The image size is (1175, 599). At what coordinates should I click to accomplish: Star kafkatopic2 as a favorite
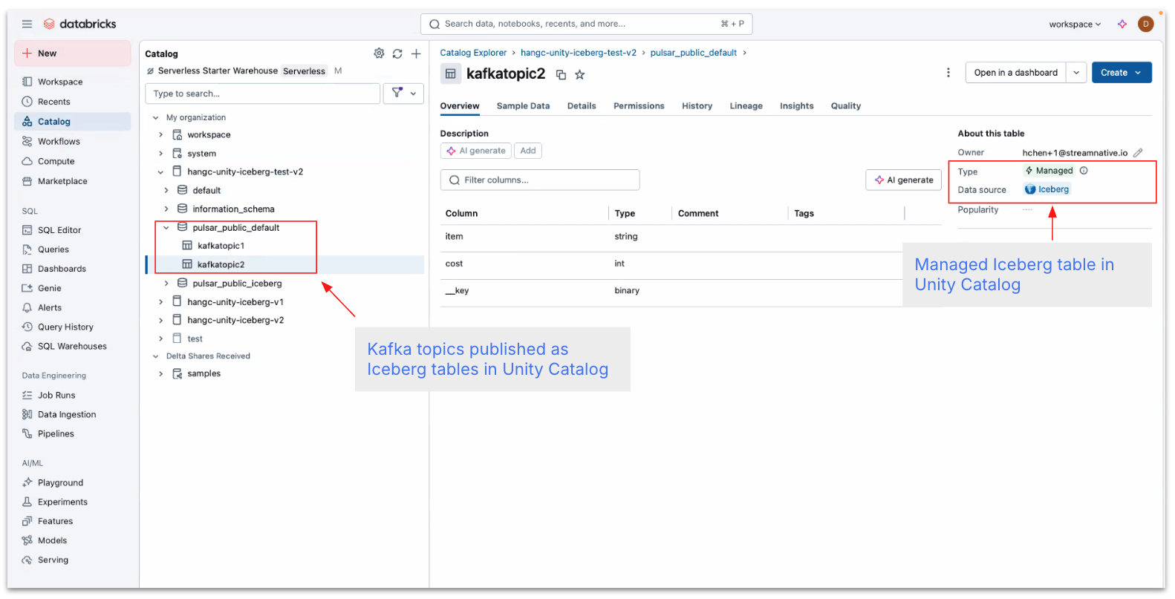click(580, 74)
